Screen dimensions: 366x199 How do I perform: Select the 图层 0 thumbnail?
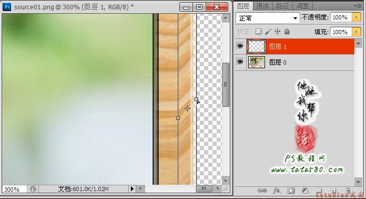pos(256,62)
